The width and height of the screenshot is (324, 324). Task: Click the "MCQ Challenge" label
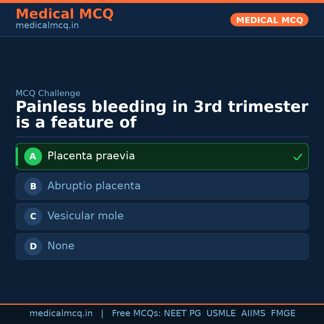[48, 93]
